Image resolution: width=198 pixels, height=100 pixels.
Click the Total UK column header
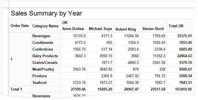click(180, 26)
